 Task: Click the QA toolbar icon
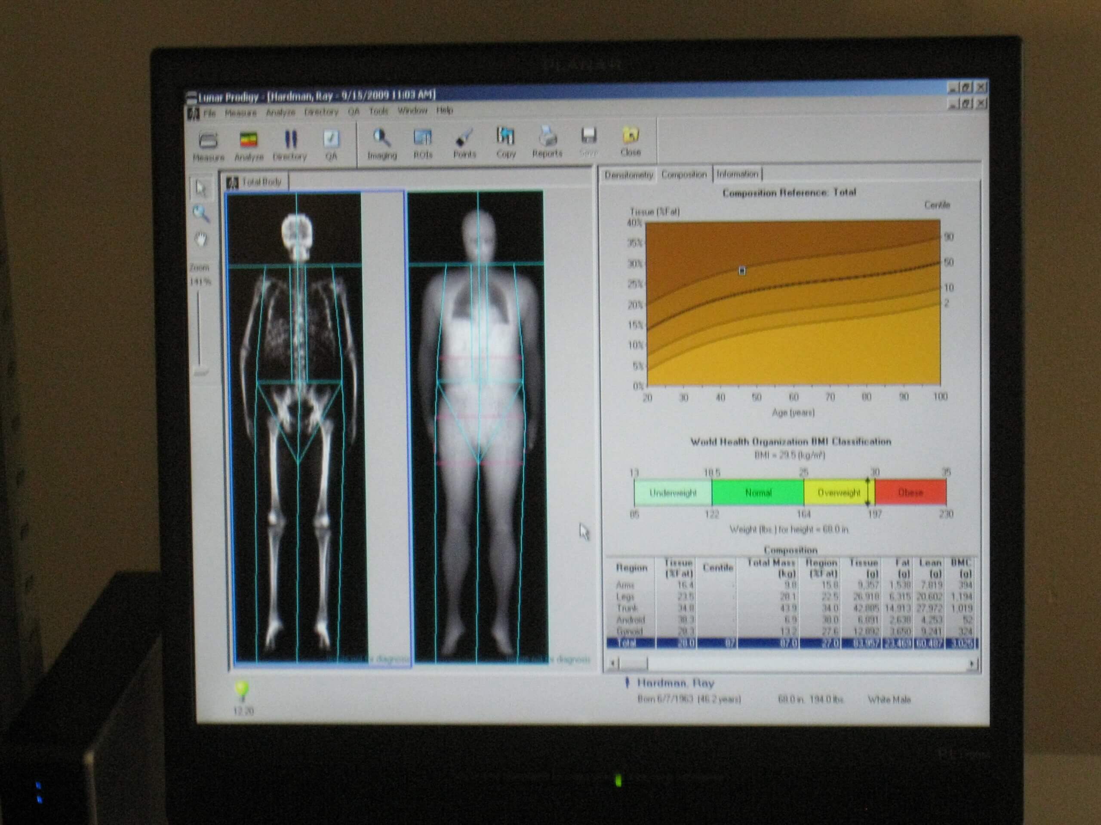(x=331, y=140)
